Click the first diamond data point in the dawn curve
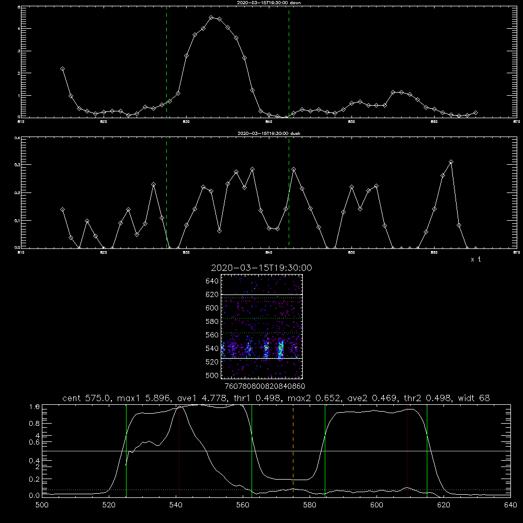 [62, 69]
